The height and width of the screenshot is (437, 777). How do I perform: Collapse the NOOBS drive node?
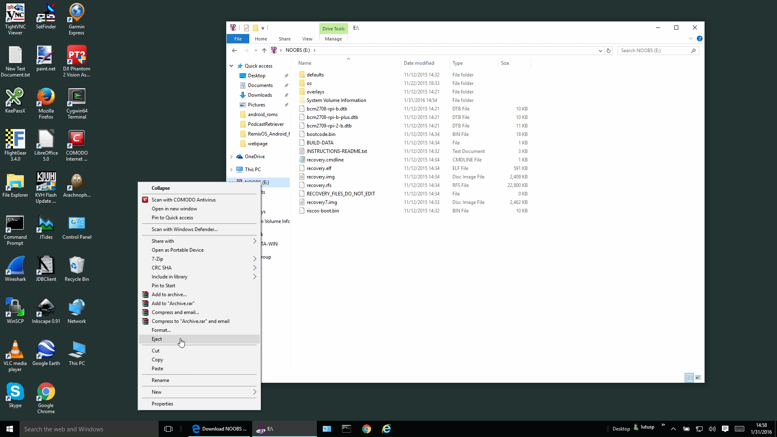pos(161,188)
